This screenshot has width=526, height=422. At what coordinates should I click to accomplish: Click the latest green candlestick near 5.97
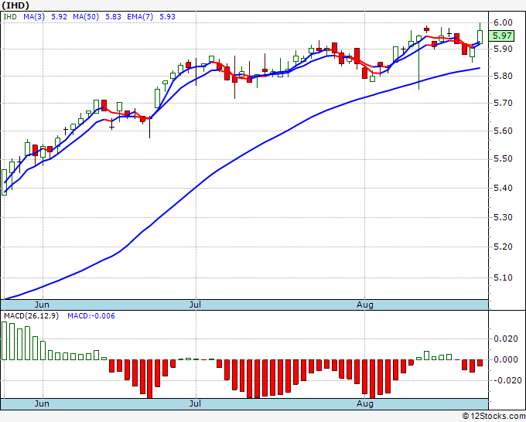click(480, 36)
